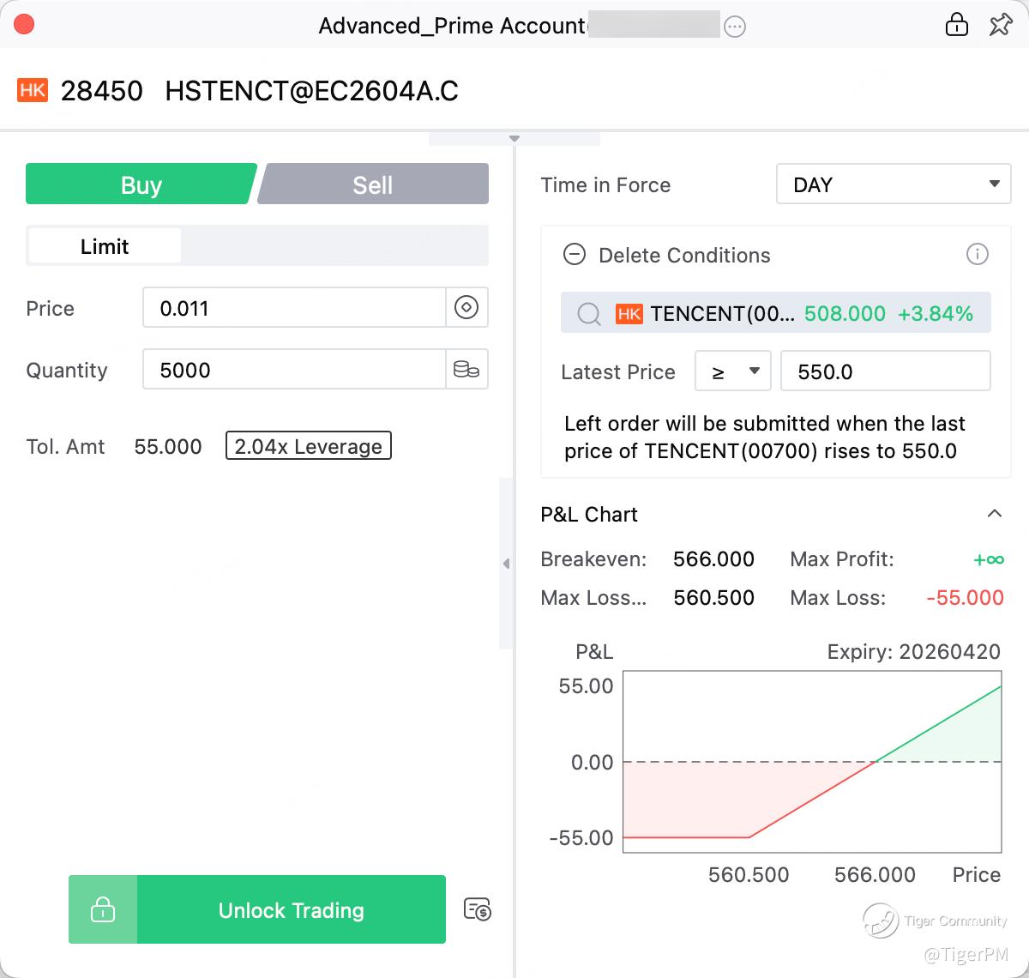Click the +3.84% change value
Image resolution: width=1029 pixels, height=978 pixels.
(x=936, y=313)
